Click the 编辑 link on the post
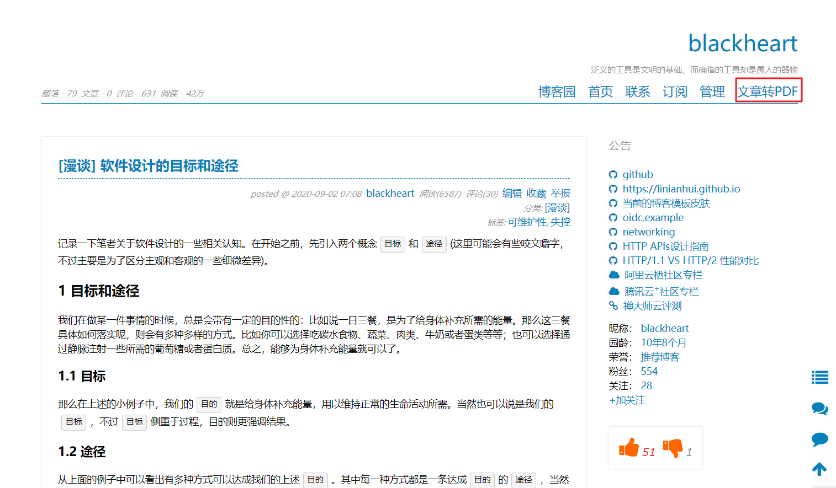Screen dimensions: 836x488 (512, 193)
